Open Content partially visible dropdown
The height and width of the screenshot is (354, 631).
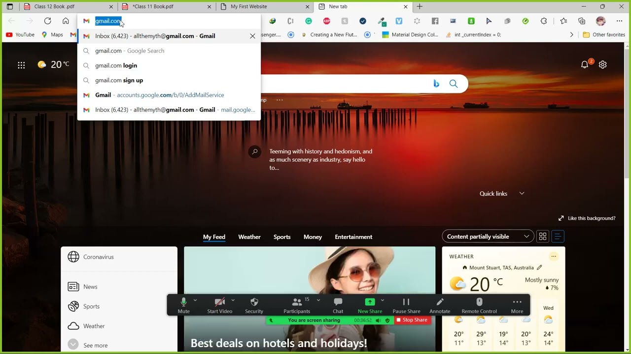(488, 236)
